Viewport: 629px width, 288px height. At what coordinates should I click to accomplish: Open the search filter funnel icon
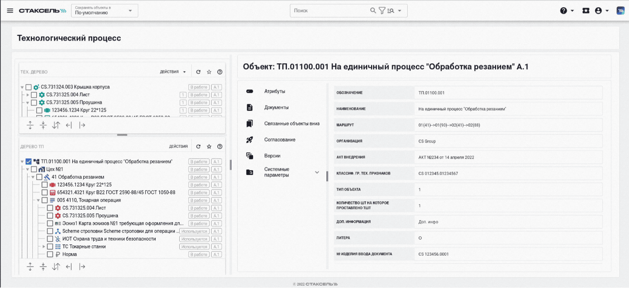pyautogui.click(x=382, y=11)
